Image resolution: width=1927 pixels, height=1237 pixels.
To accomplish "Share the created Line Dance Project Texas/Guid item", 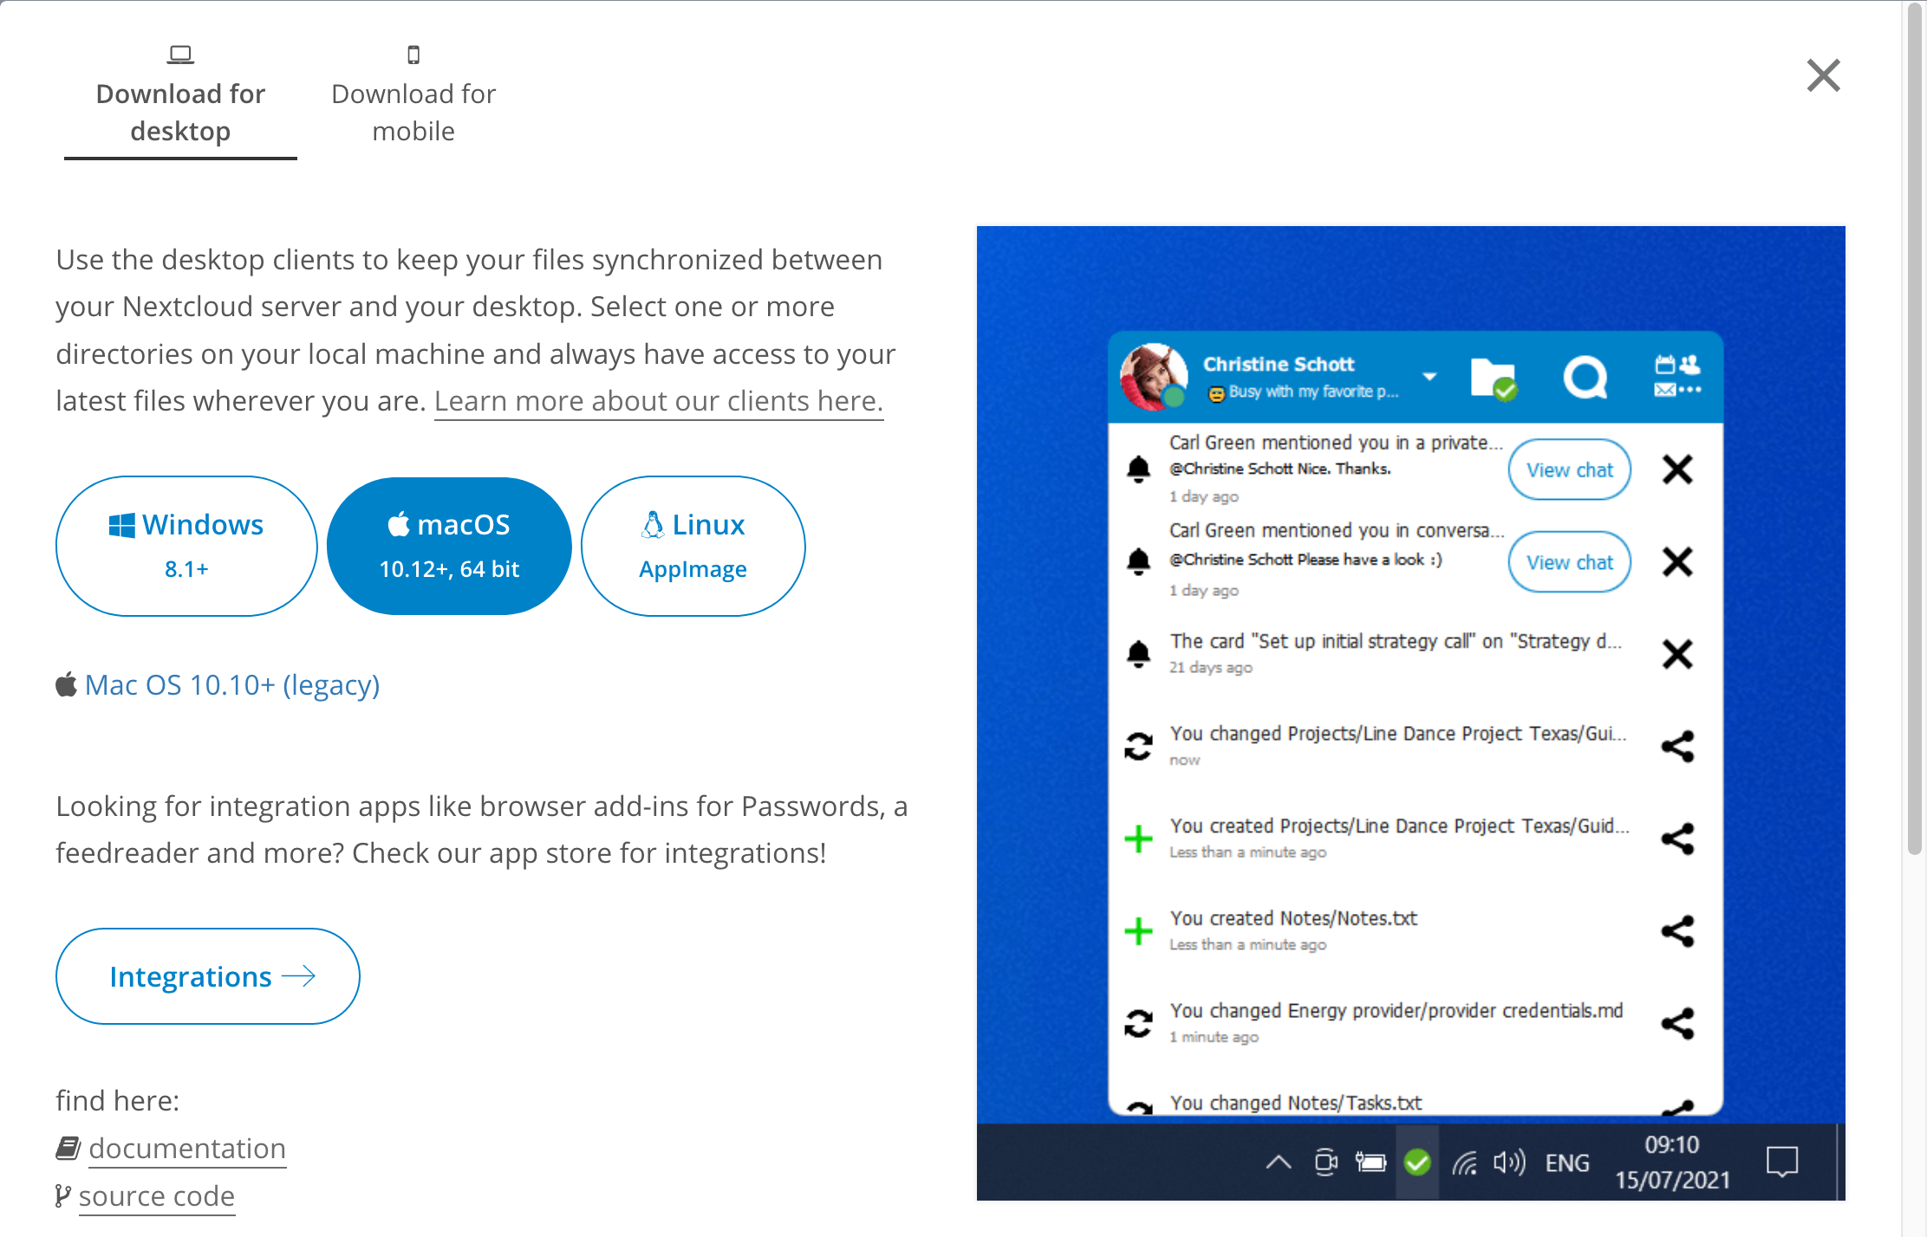I will click(x=1677, y=839).
